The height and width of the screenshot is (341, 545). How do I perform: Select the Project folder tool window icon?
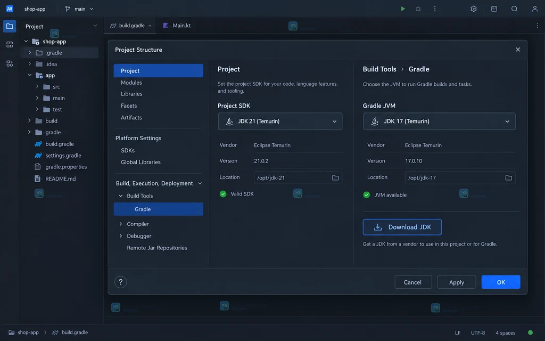(10, 26)
